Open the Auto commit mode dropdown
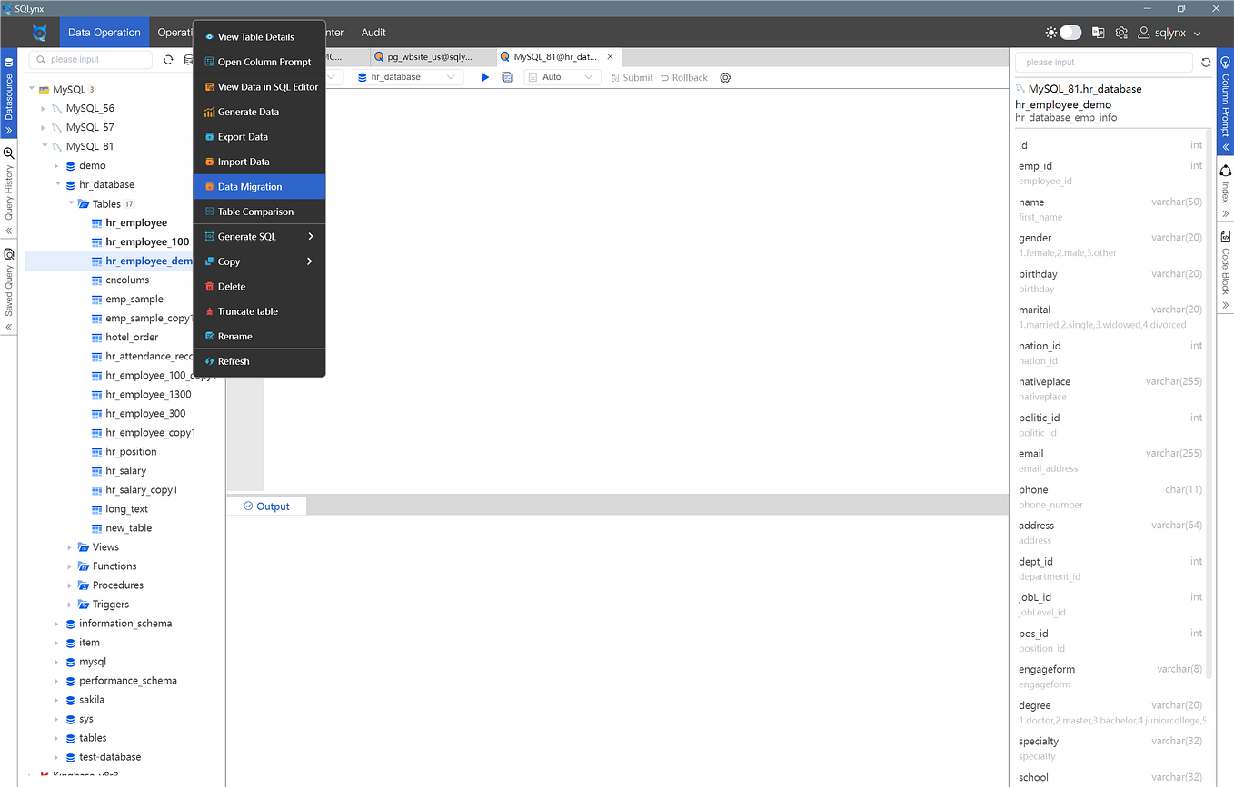The height and width of the screenshot is (787, 1234). [561, 77]
